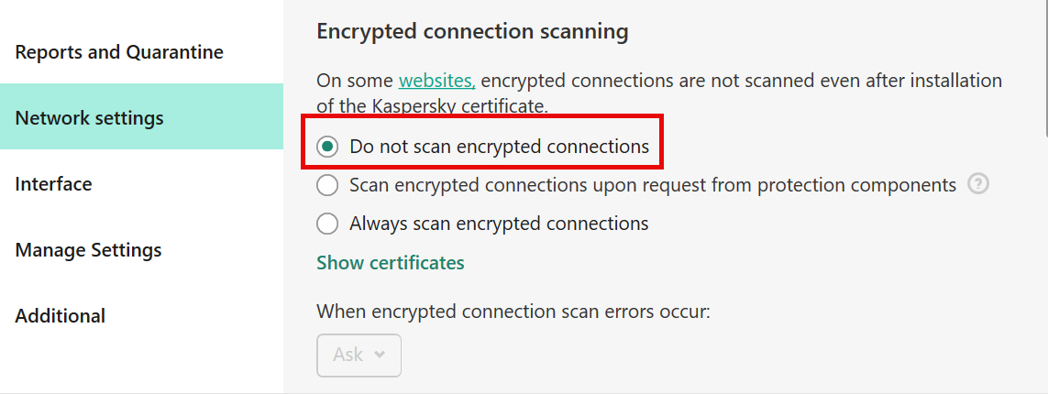The image size is (1048, 394).
Task: Open Reports and Quarantine section
Action: point(119,52)
